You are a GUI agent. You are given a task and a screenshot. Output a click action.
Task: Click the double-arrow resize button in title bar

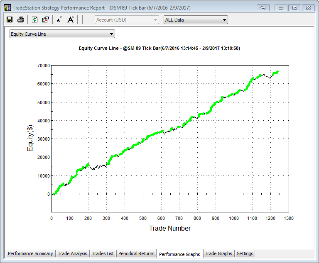263,7
